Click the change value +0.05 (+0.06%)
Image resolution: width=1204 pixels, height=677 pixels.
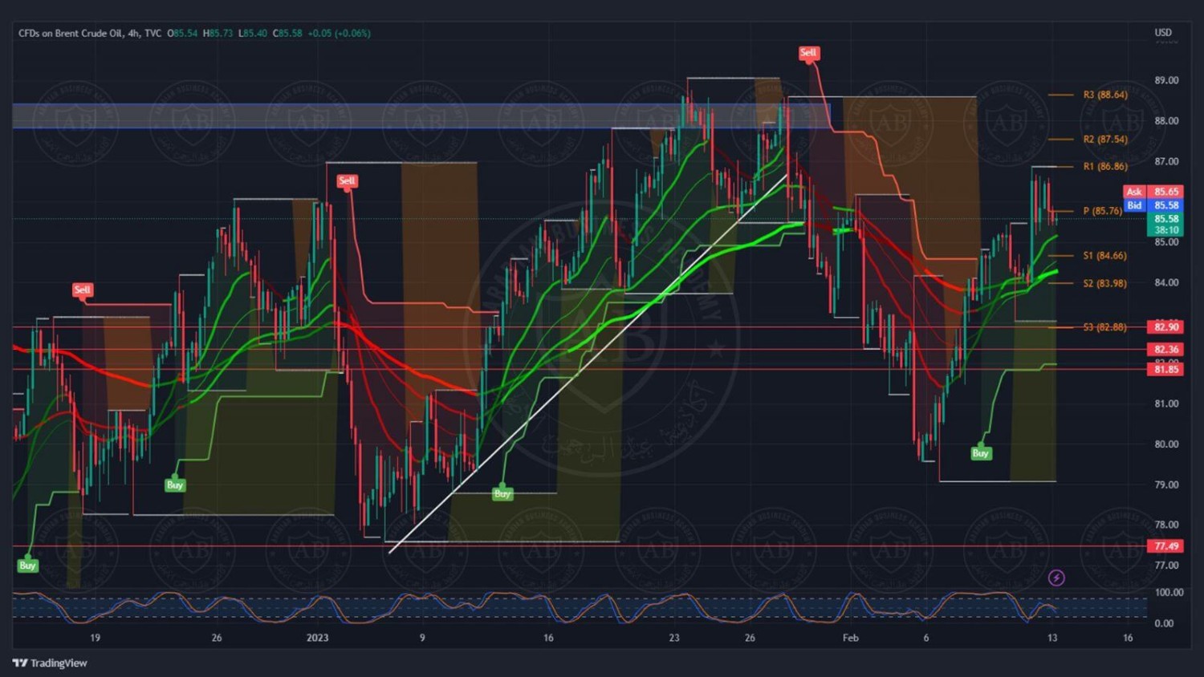(x=339, y=33)
